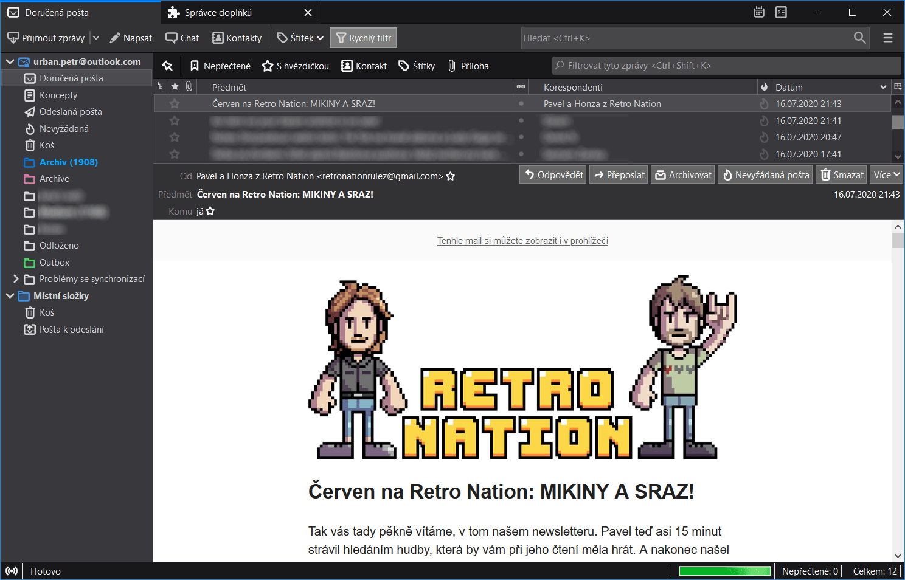Click the online status icon in the status bar

click(x=12, y=571)
